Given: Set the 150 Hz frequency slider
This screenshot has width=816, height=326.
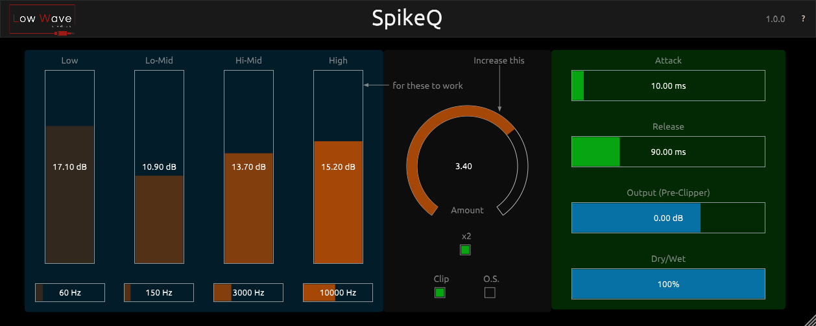Looking at the screenshot, I should (x=159, y=292).
